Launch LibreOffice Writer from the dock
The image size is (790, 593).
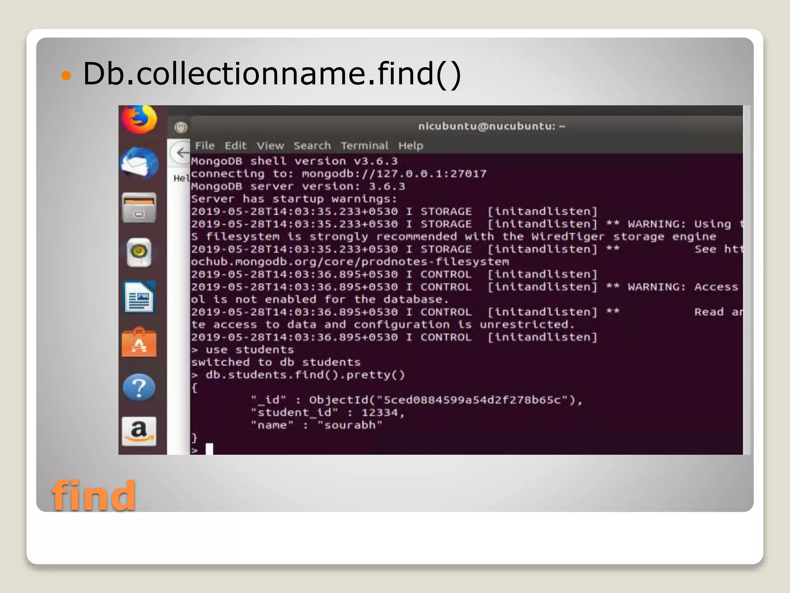(139, 297)
